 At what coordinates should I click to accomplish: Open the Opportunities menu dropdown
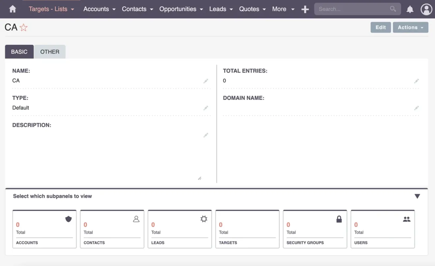[x=181, y=9]
